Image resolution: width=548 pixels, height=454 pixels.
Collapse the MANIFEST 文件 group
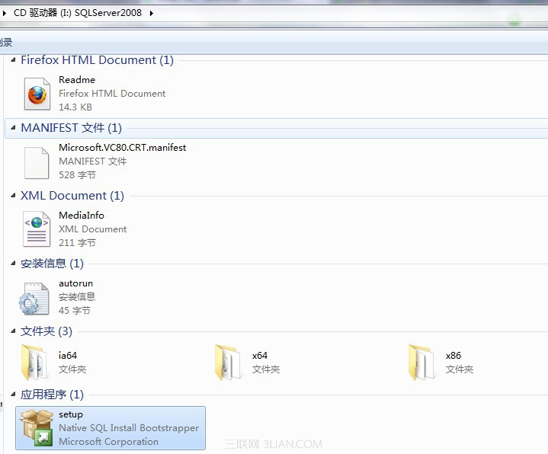click(13, 128)
